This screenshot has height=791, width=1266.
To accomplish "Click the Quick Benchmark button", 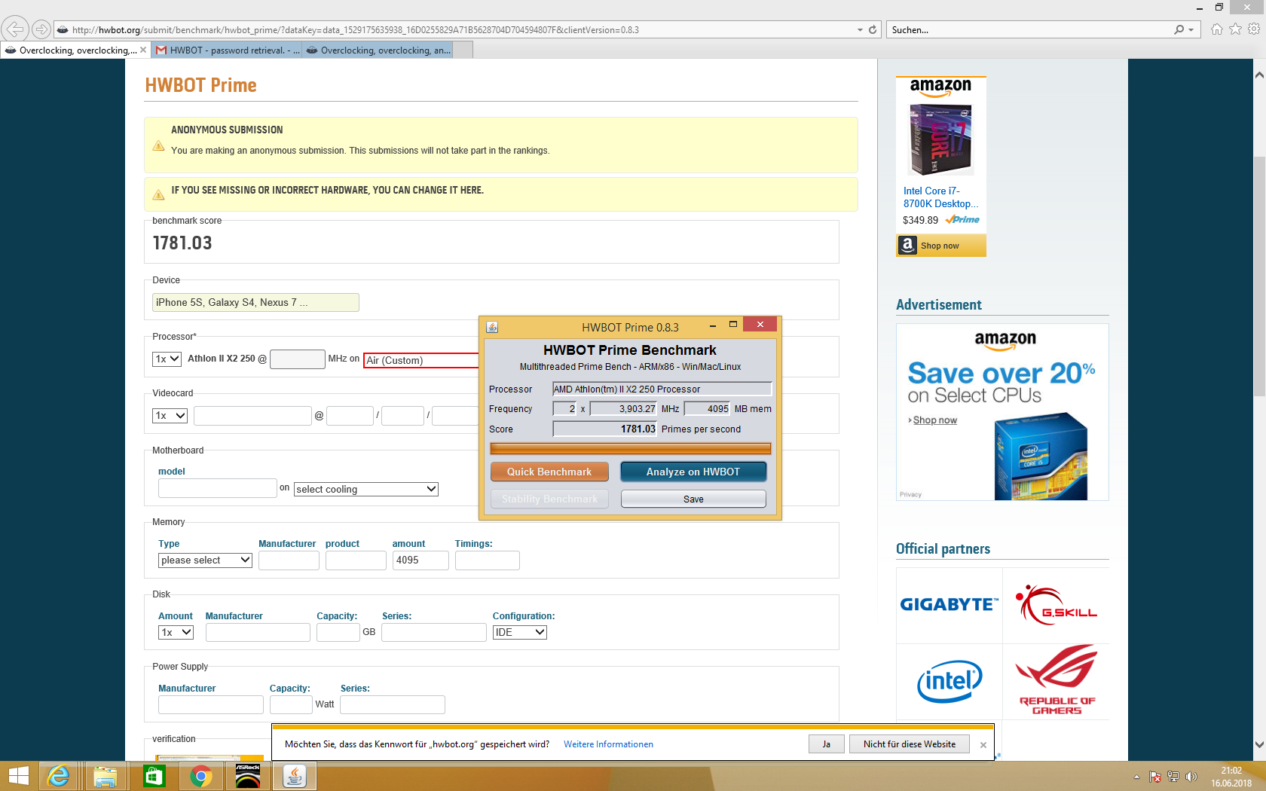I will pos(549,472).
